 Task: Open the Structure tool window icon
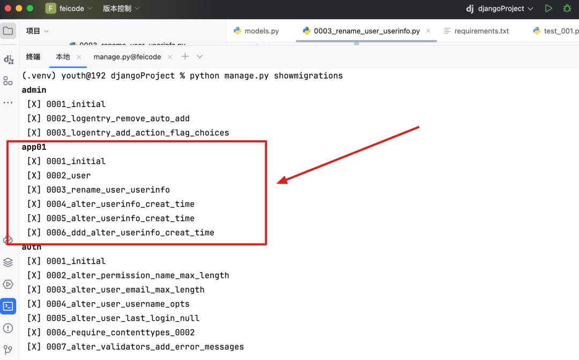point(8,81)
